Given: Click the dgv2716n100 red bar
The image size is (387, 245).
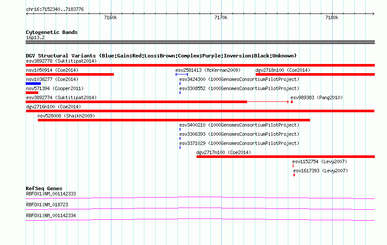Looking at the screenshot, I should (x=200, y=111).
